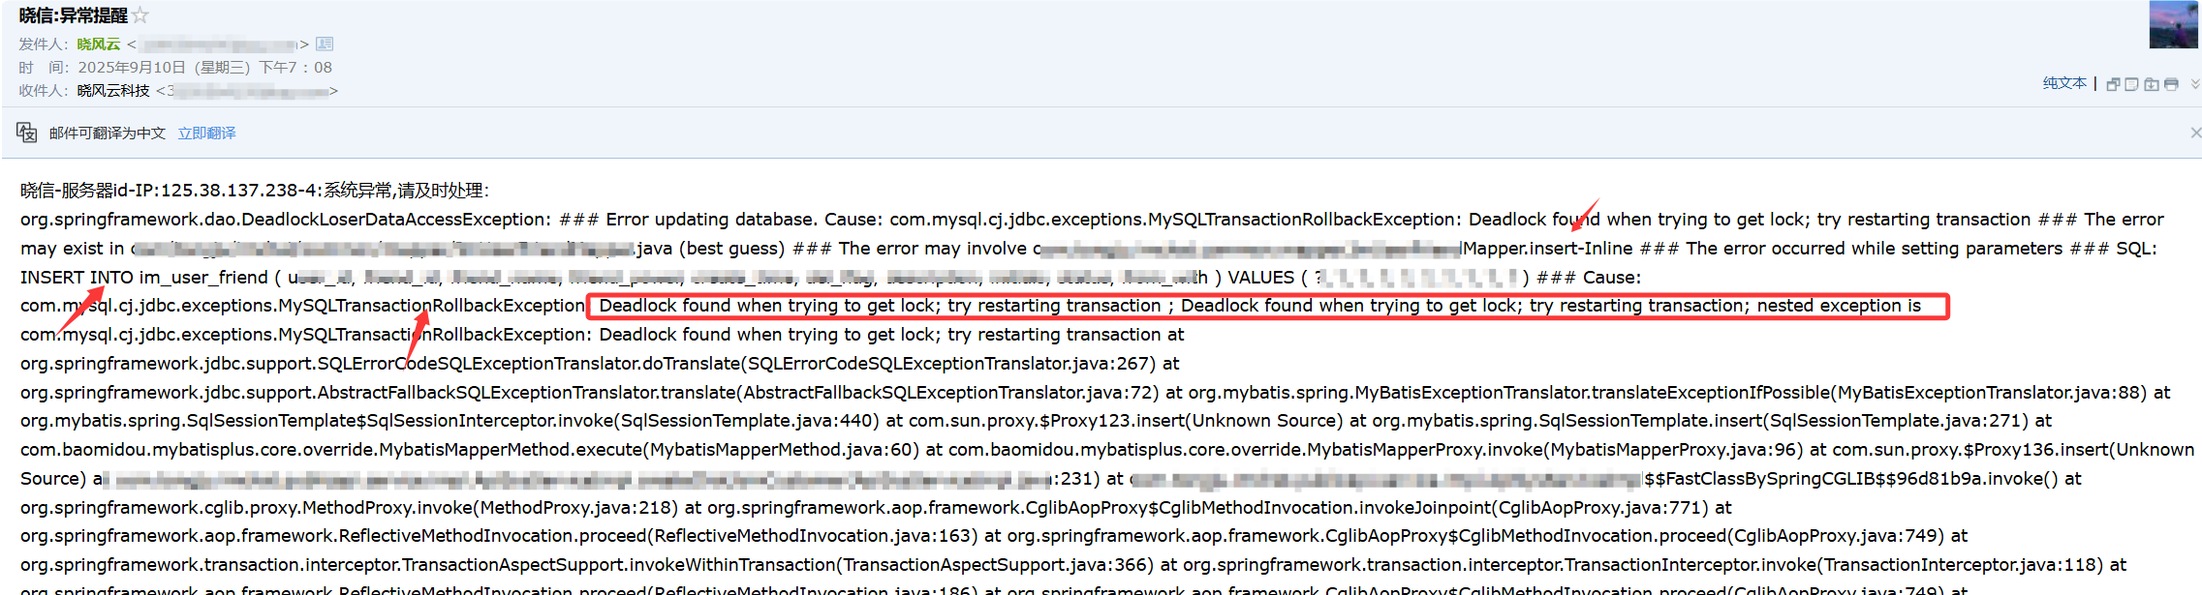Switch to 纯文本 plain text view
Viewport: 2202px width, 595px height.
tap(2064, 83)
